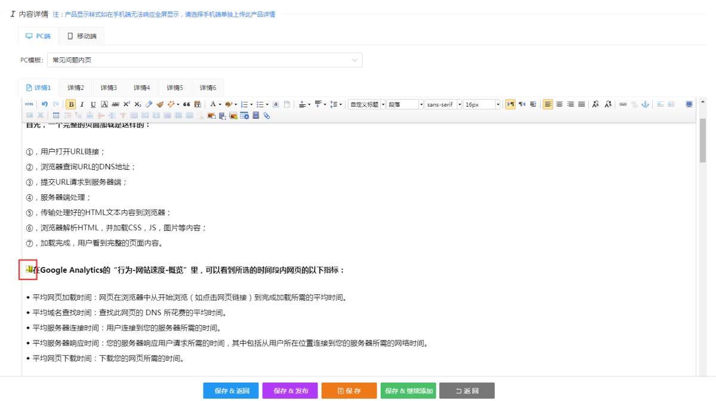Click the editor's vertical scrollbar thumb
The image size is (716, 401).
pyautogui.click(x=702, y=140)
